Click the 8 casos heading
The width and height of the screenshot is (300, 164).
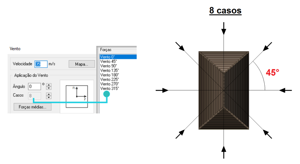[225, 10]
